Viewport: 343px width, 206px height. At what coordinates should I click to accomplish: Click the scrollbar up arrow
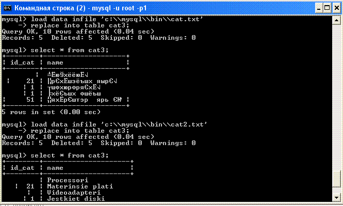(x=336, y=20)
